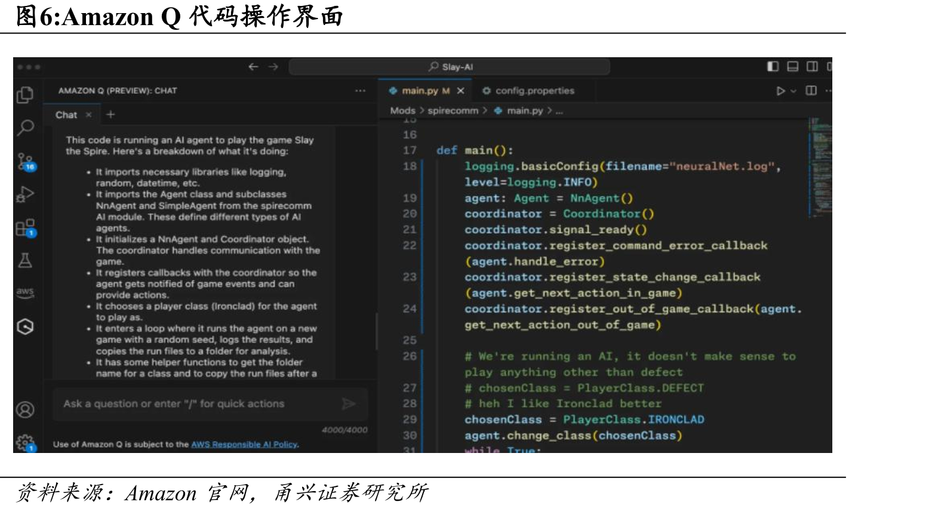938x512 pixels.
Task: Click the 'agent.change_class(chosenClass)' line
Action: [x=573, y=436]
